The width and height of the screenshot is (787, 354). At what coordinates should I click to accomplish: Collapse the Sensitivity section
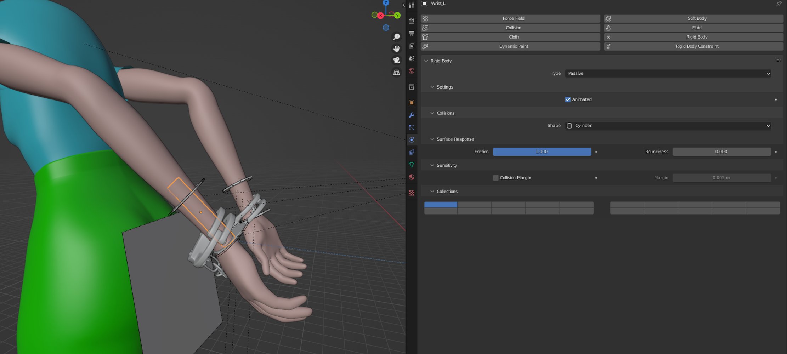(x=432, y=165)
